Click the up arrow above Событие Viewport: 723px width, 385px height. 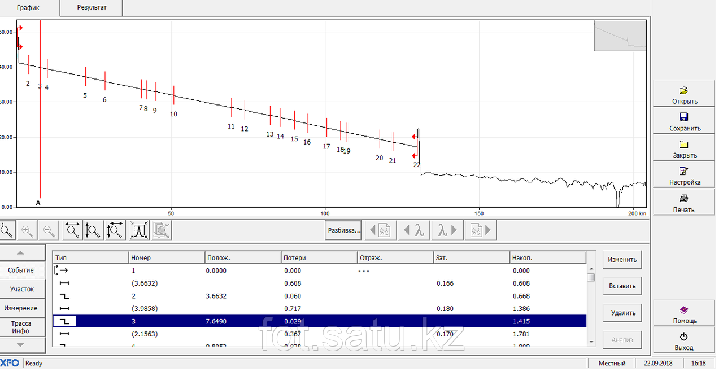[x=23, y=252]
